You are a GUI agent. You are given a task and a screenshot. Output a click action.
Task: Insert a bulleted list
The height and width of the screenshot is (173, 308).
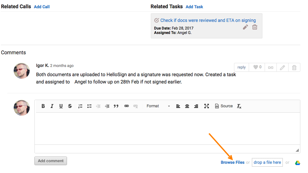click(x=89, y=106)
